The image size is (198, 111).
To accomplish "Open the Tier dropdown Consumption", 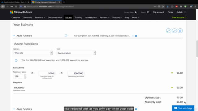I will click(x=76, y=53).
